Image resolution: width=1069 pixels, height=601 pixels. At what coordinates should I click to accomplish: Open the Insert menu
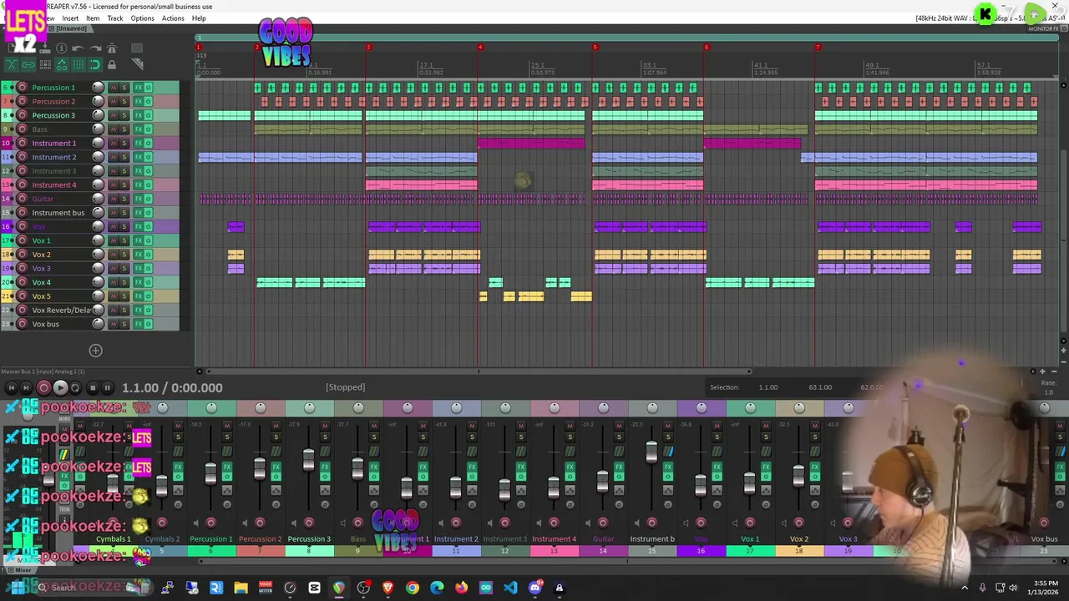70,18
